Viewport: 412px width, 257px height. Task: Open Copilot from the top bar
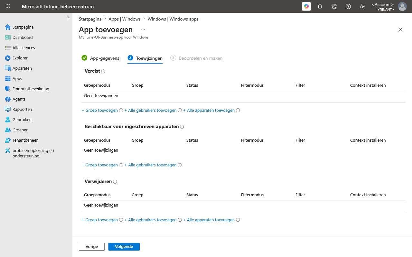[306, 6]
